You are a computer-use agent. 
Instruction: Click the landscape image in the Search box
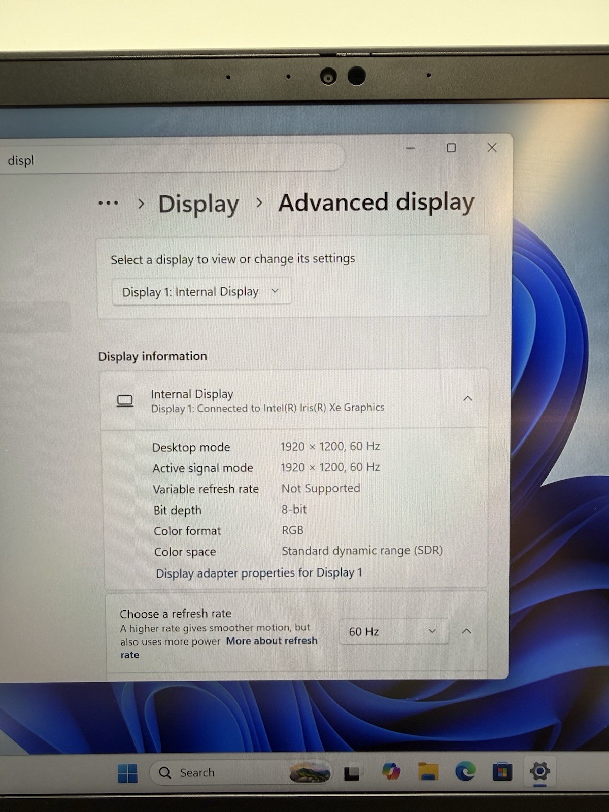point(310,773)
